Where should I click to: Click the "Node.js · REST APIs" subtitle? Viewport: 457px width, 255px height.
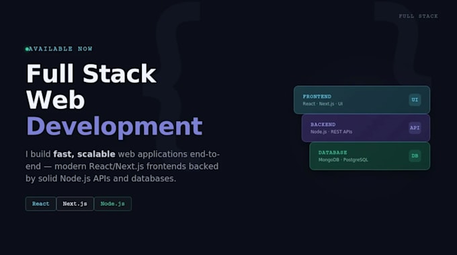[331, 132]
